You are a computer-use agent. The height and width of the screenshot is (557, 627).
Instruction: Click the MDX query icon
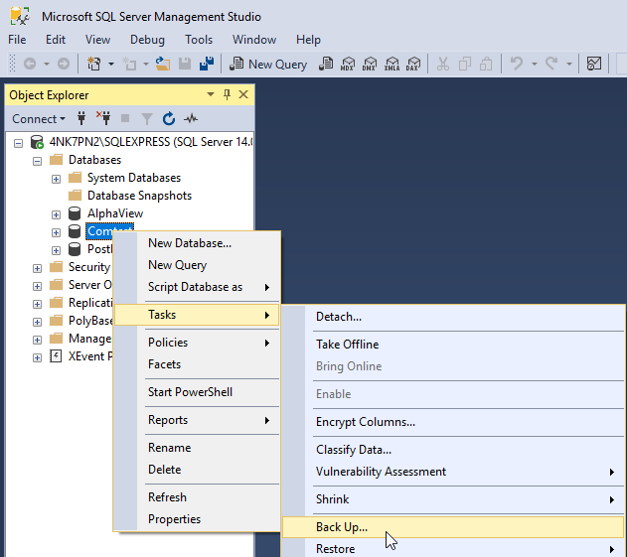(x=348, y=64)
